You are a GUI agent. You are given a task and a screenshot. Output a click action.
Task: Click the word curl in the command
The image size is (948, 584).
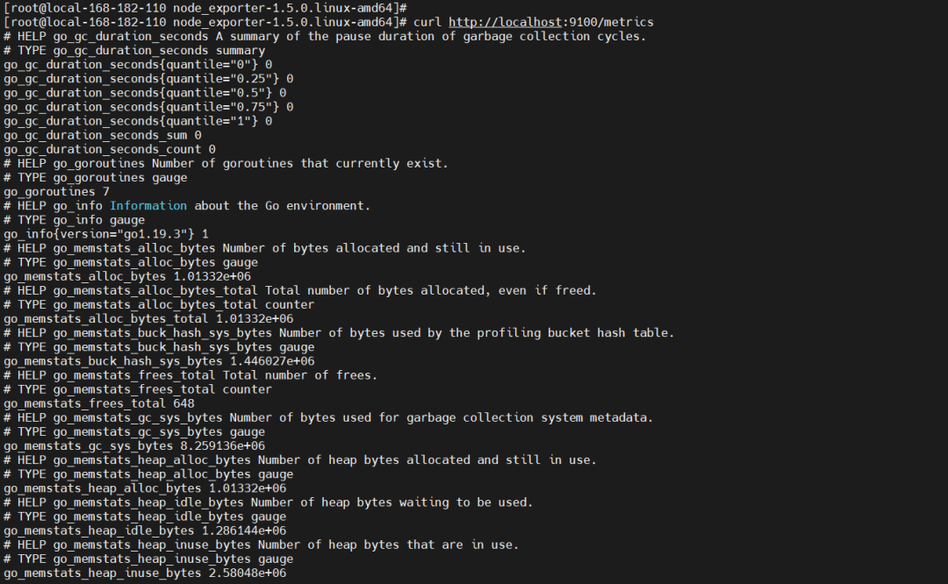click(427, 22)
